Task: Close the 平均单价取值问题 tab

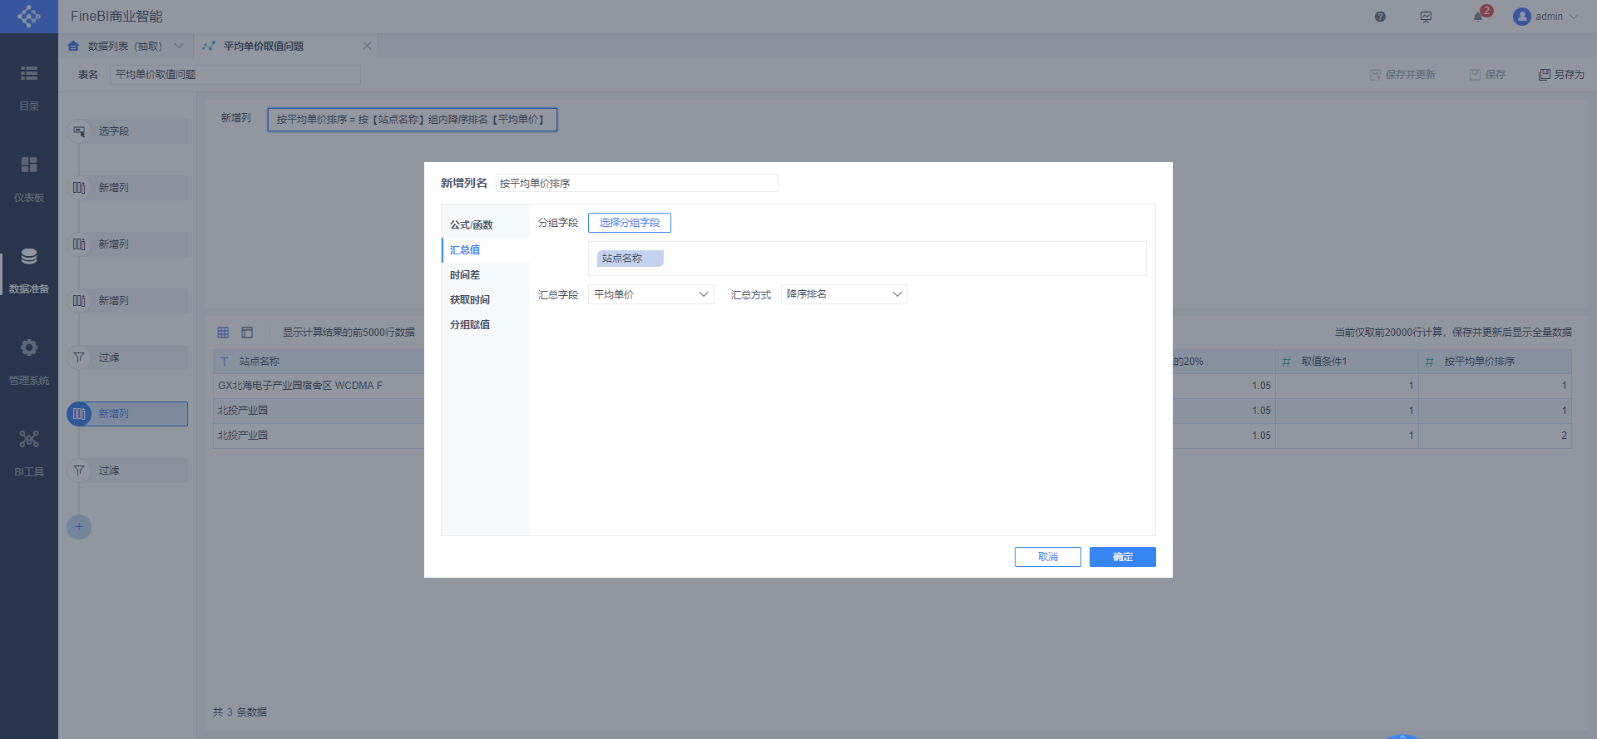Action: [367, 46]
